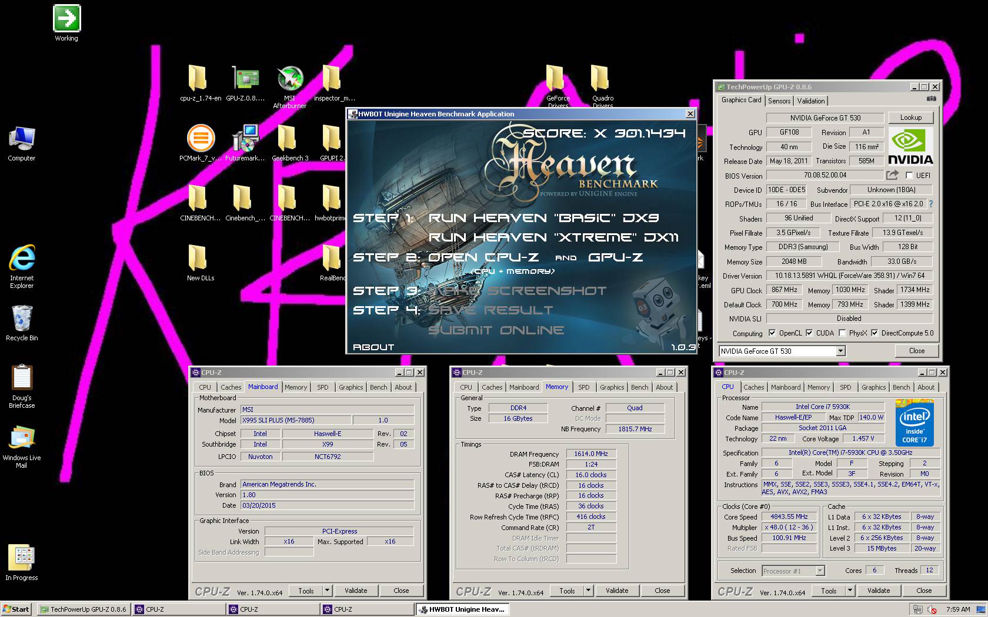Open the hwbotprime folder icon

(332, 198)
